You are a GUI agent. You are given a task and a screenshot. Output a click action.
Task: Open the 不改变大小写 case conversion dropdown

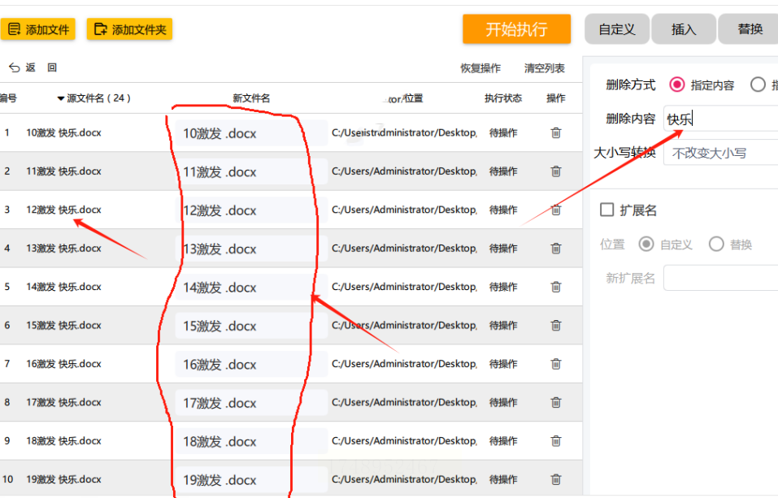click(x=720, y=154)
